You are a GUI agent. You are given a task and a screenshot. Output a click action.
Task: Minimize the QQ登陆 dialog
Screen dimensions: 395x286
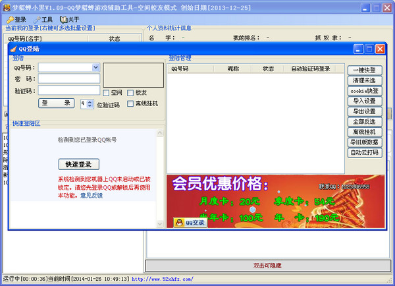(358, 49)
